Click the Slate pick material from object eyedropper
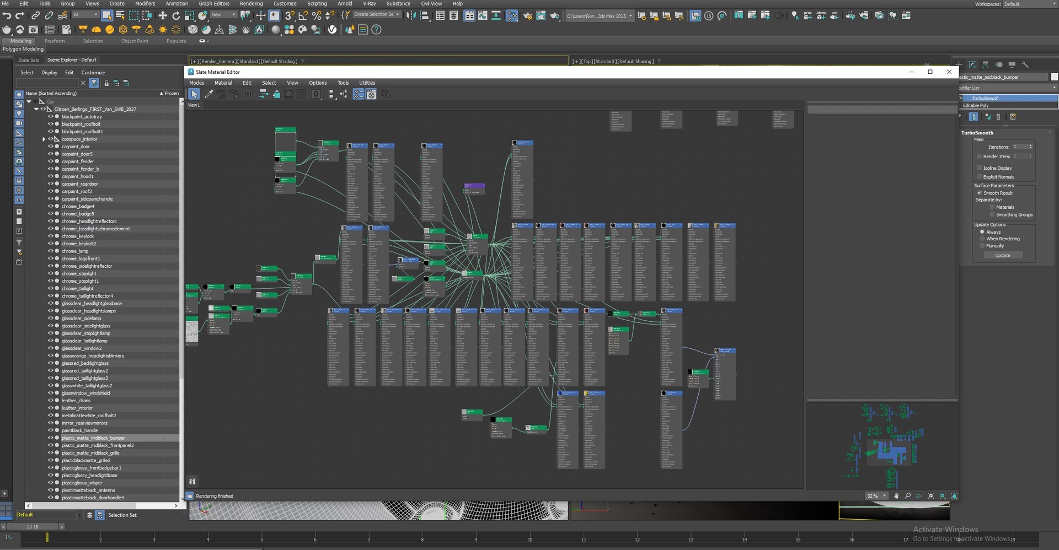 point(209,94)
